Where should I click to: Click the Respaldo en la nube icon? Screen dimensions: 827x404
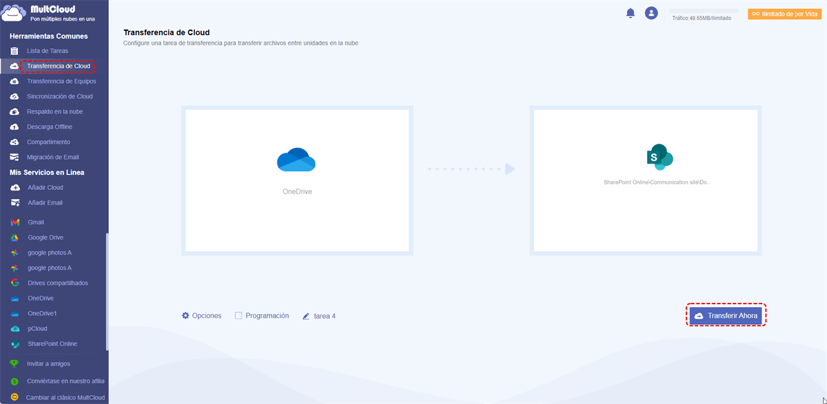click(x=14, y=111)
